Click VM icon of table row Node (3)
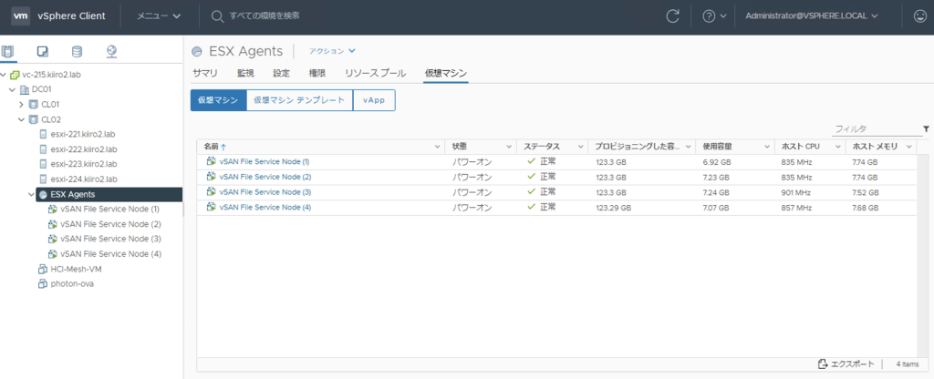Image resolution: width=934 pixels, height=379 pixels. click(211, 192)
